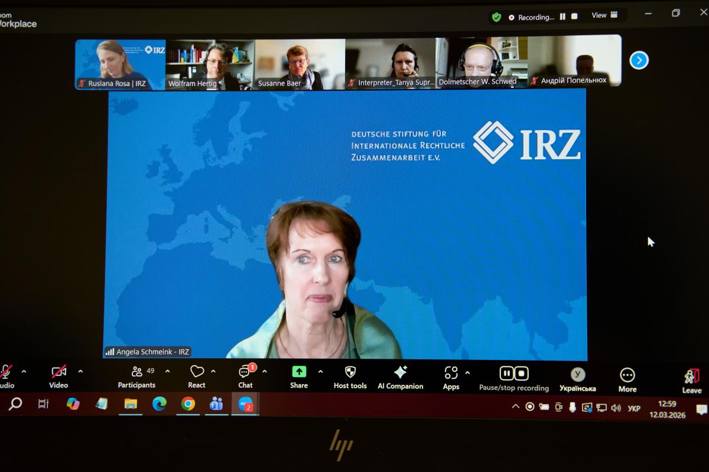Leave the meeting
Viewport: 709px width, 472px height.
point(691,380)
